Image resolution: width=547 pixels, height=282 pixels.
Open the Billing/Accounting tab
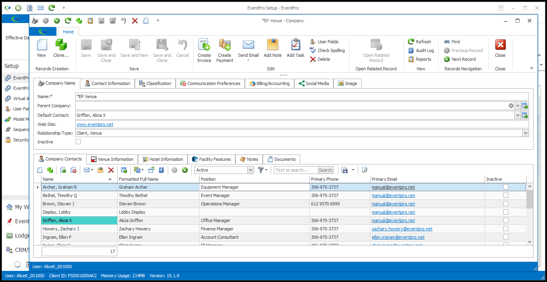pos(270,83)
